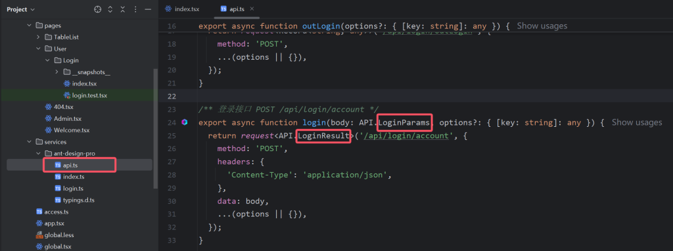The height and width of the screenshot is (251, 673).
Task: Click the LESS icon of global.less
Action: [x=39, y=235]
